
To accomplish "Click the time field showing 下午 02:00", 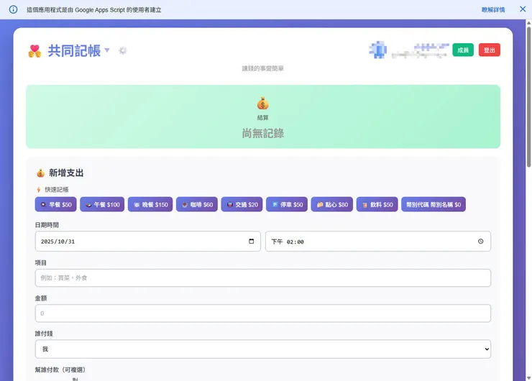I will (378, 242).
